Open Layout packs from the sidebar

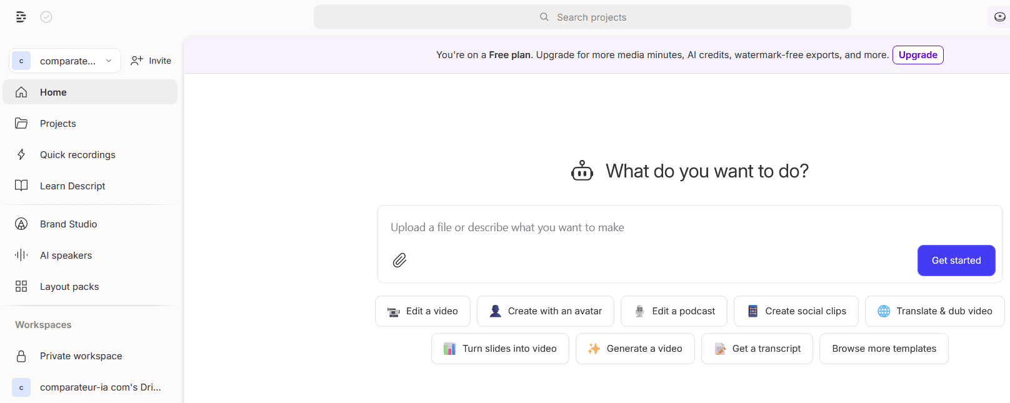69,287
